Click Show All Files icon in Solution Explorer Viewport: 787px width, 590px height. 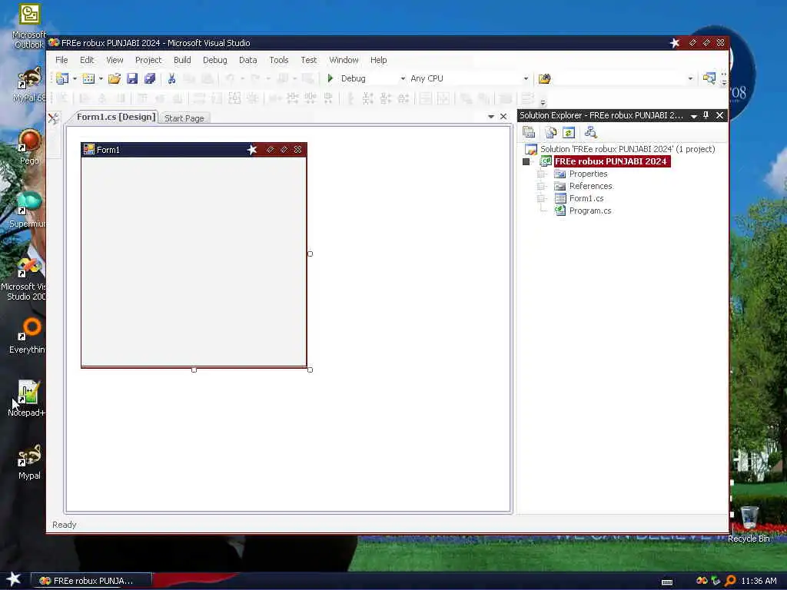coord(551,132)
